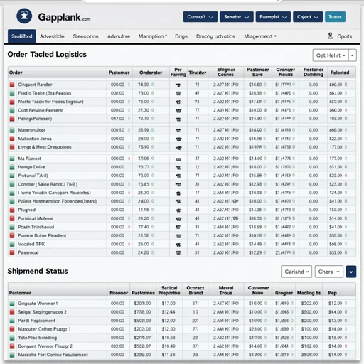Toggle the green status box for Hemge Doive

12,167
